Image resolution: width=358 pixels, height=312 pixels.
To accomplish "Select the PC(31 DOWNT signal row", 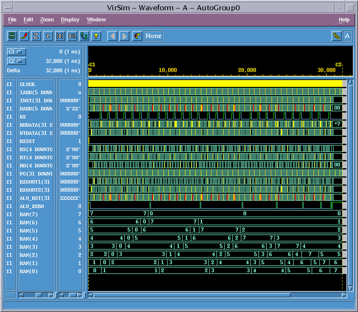I will [36, 174].
